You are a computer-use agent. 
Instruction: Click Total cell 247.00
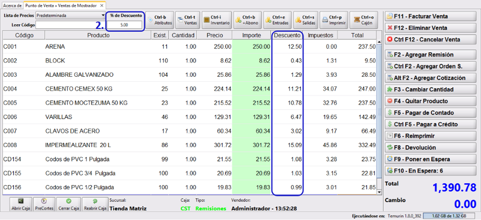[358, 89]
